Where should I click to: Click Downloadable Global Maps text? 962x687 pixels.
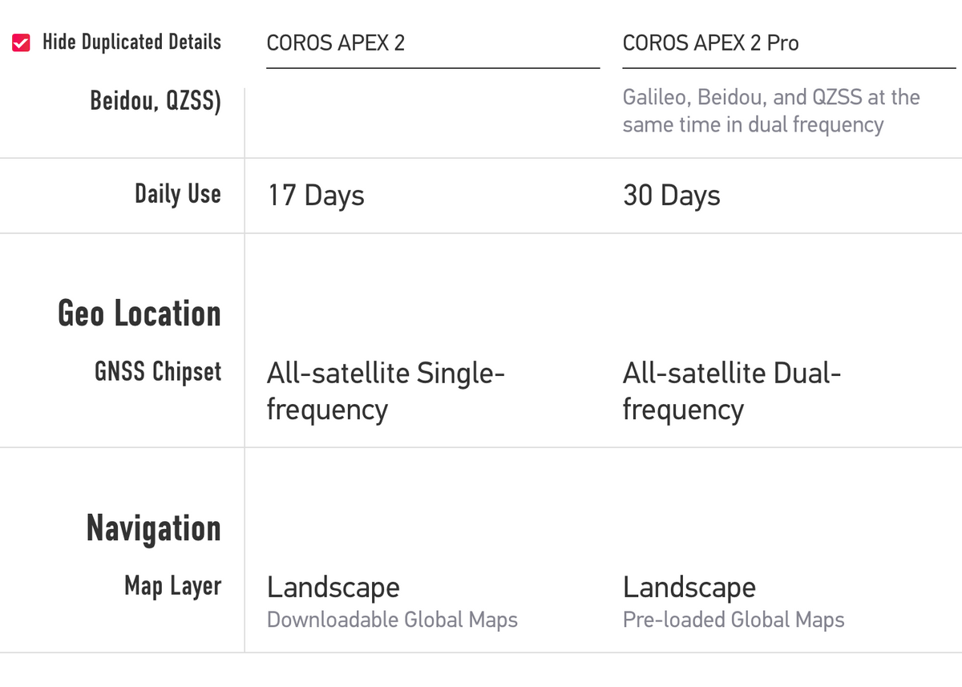(x=393, y=620)
